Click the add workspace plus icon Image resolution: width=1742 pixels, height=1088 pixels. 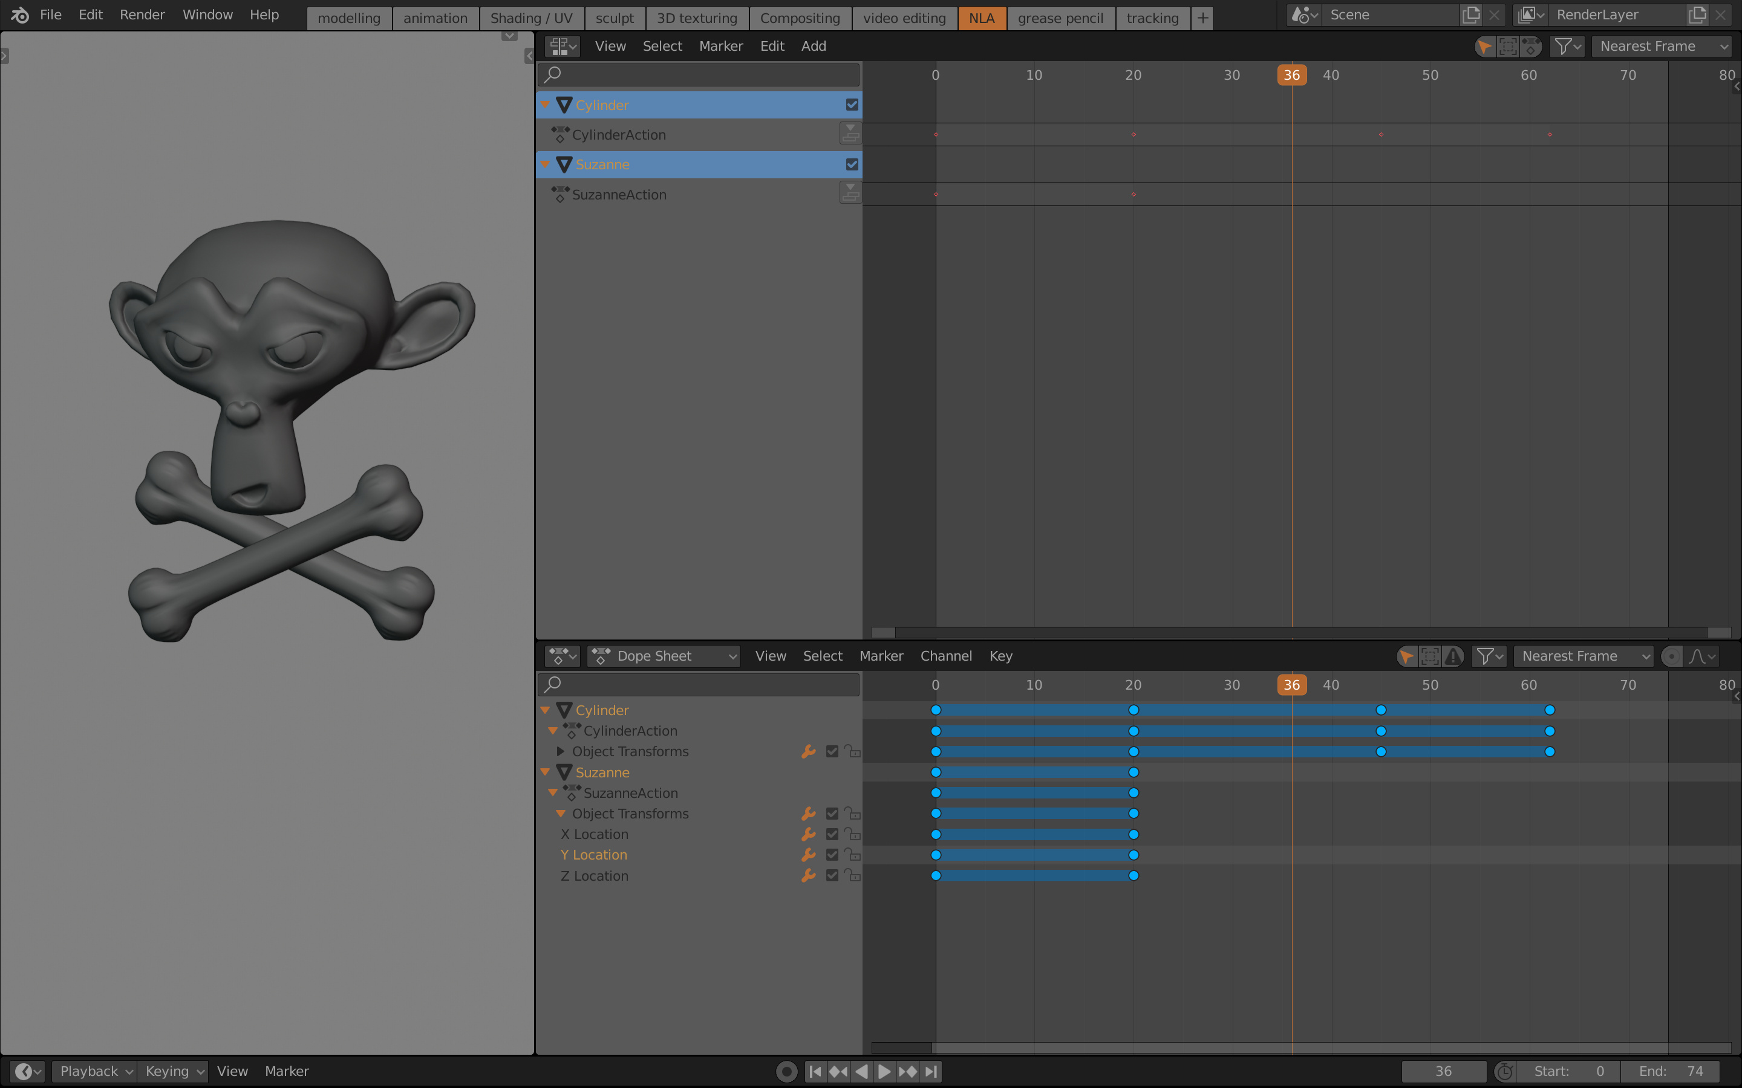pos(1202,18)
